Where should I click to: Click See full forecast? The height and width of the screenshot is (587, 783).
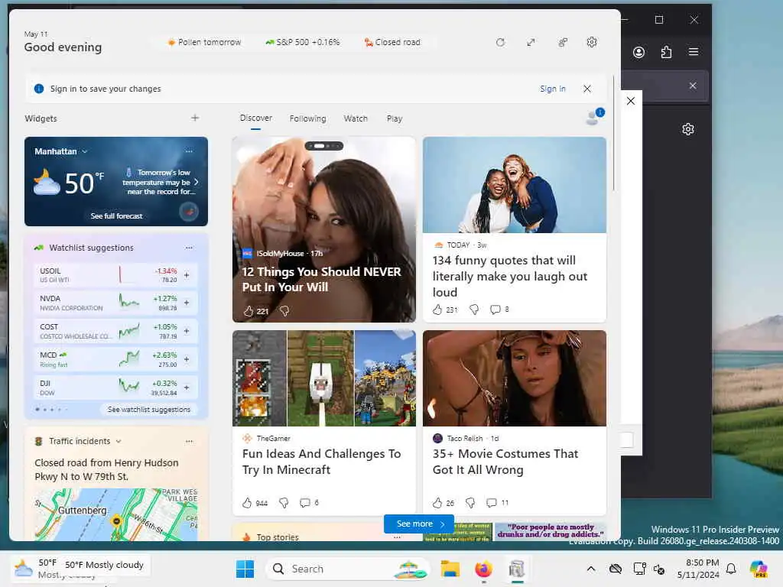(x=116, y=216)
